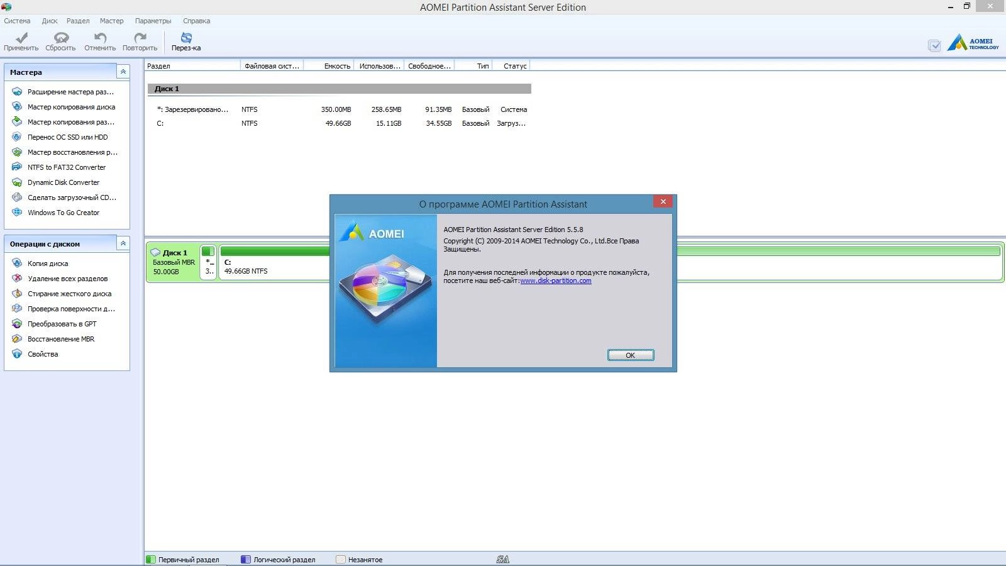
Task: Open Расширение мастера раздела wizard icon
Action: (x=17, y=92)
